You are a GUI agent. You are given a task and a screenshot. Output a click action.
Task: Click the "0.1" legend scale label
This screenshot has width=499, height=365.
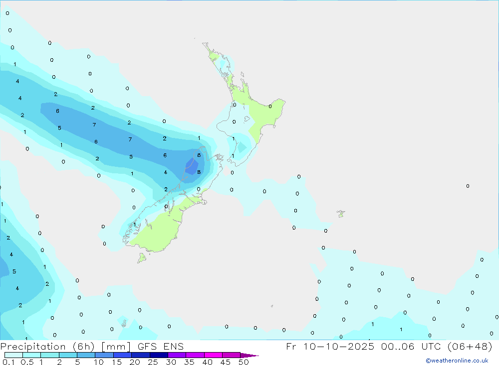coord(8,362)
